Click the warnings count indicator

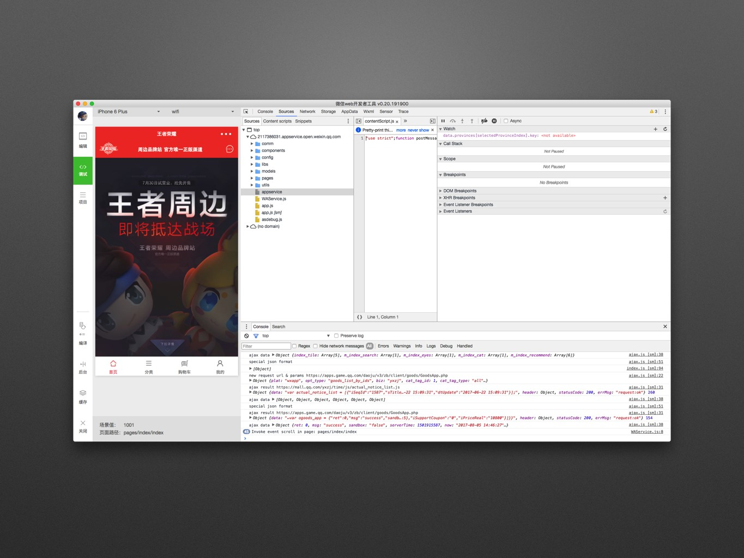pyautogui.click(x=654, y=111)
